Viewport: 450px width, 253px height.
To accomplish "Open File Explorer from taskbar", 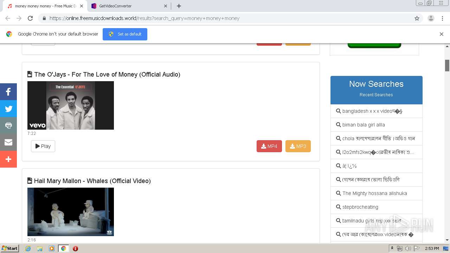I will click(40, 248).
